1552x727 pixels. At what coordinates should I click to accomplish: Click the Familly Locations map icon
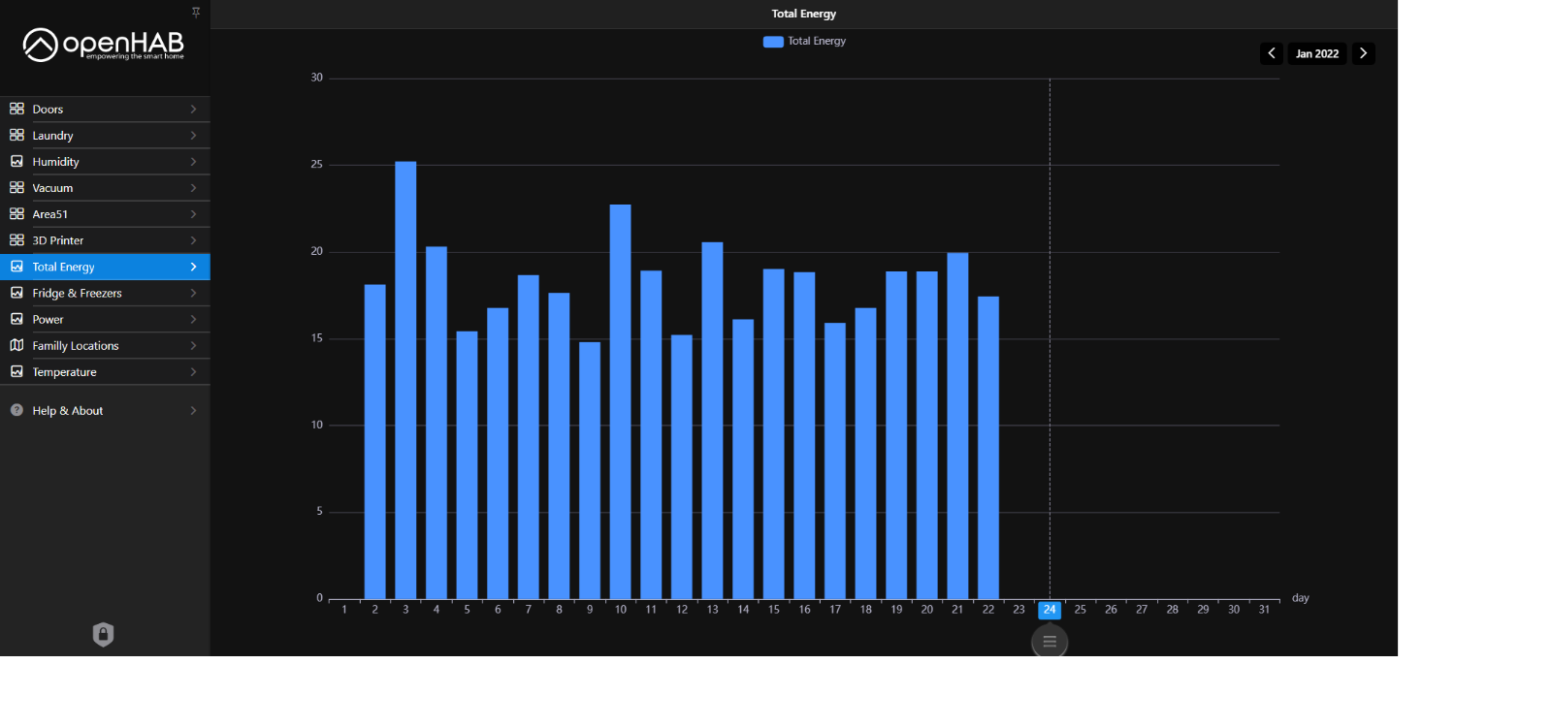point(16,345)
